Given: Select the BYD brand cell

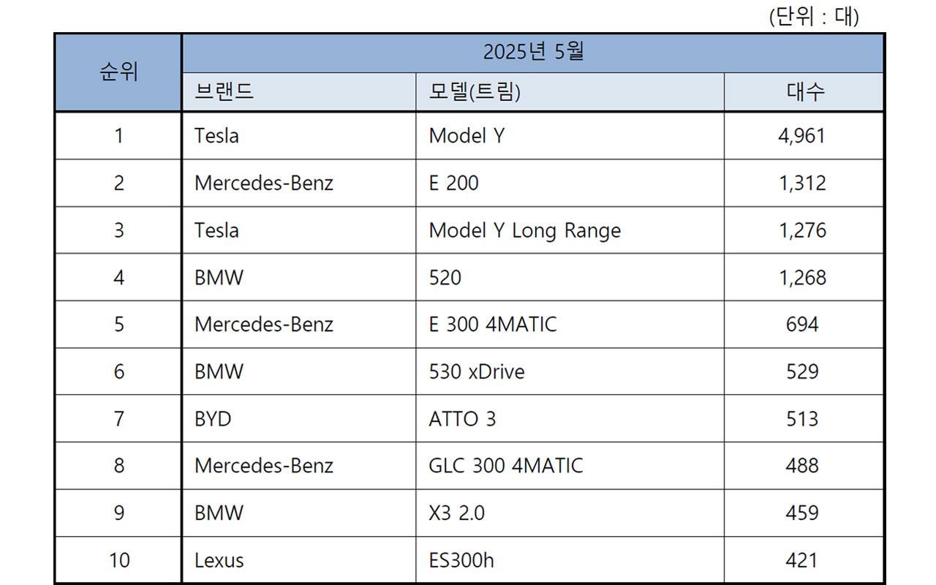Looking at the screenshot, I should pos(213,419).
